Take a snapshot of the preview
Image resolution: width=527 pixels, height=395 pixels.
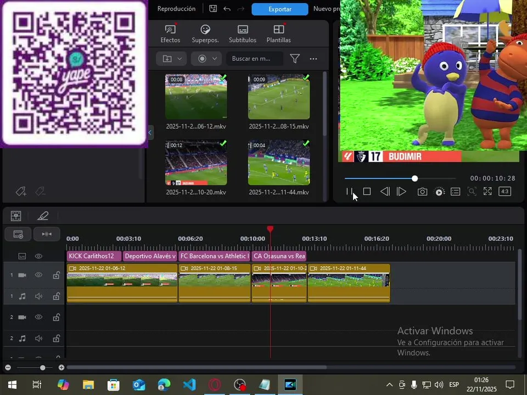click(x=422, y=191)
